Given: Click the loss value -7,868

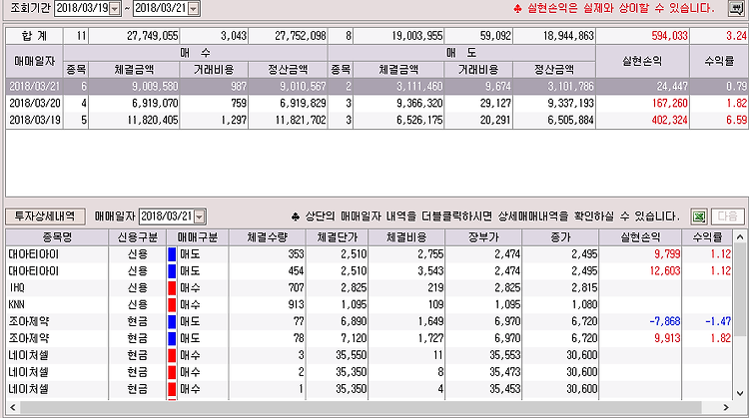Looking at the screenshot, I should tap(665, 321).
